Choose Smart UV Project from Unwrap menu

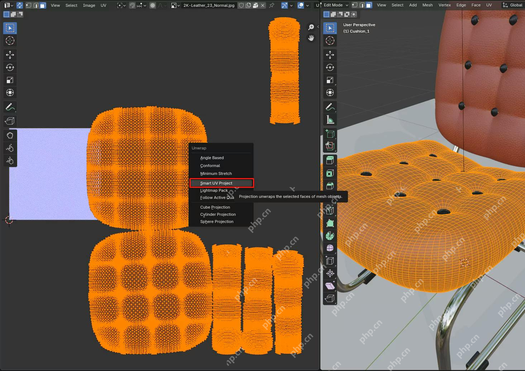221,183
